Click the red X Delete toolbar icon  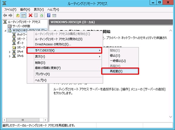[30, 15]
